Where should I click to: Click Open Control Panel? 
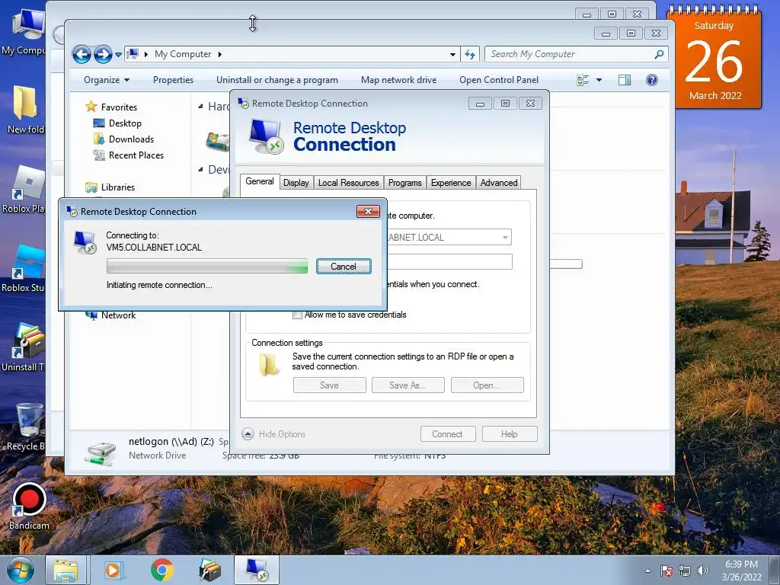[x=499, y=79]
